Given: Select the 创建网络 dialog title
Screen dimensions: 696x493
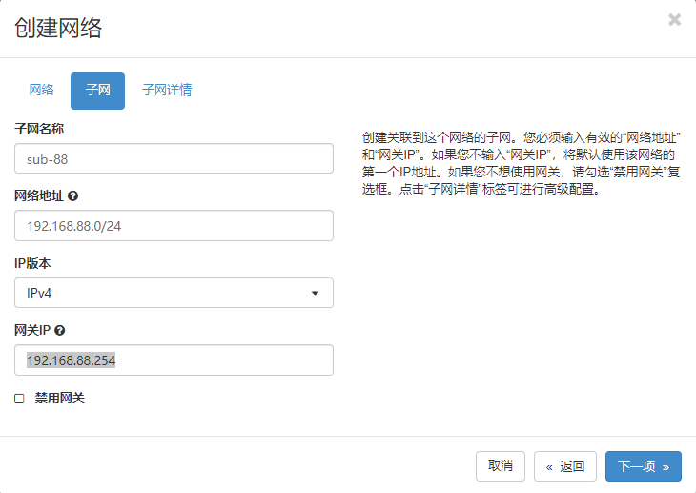Looking at the screenshot, I should (x=58, y=28).
